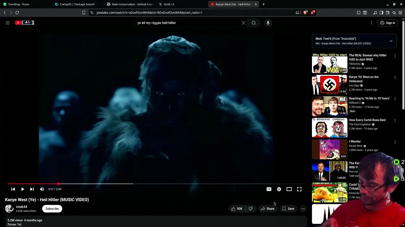Open the options menu for I Wonder
The image size is (405, 227).
click(x=395, y=142)
